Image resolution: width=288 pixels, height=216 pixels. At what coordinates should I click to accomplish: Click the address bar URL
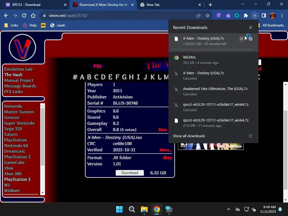click(x=68, y=16)
